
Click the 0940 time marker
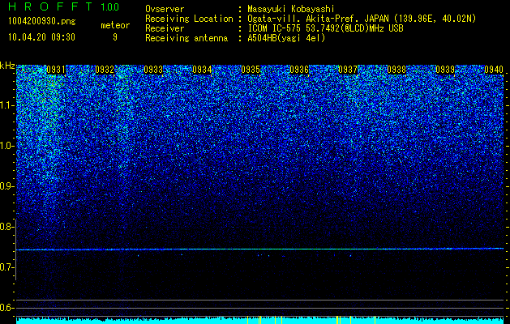[x=494, y=70]
